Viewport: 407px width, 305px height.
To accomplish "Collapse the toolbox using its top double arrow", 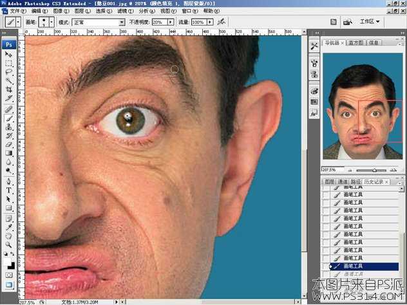I will 4,33.
